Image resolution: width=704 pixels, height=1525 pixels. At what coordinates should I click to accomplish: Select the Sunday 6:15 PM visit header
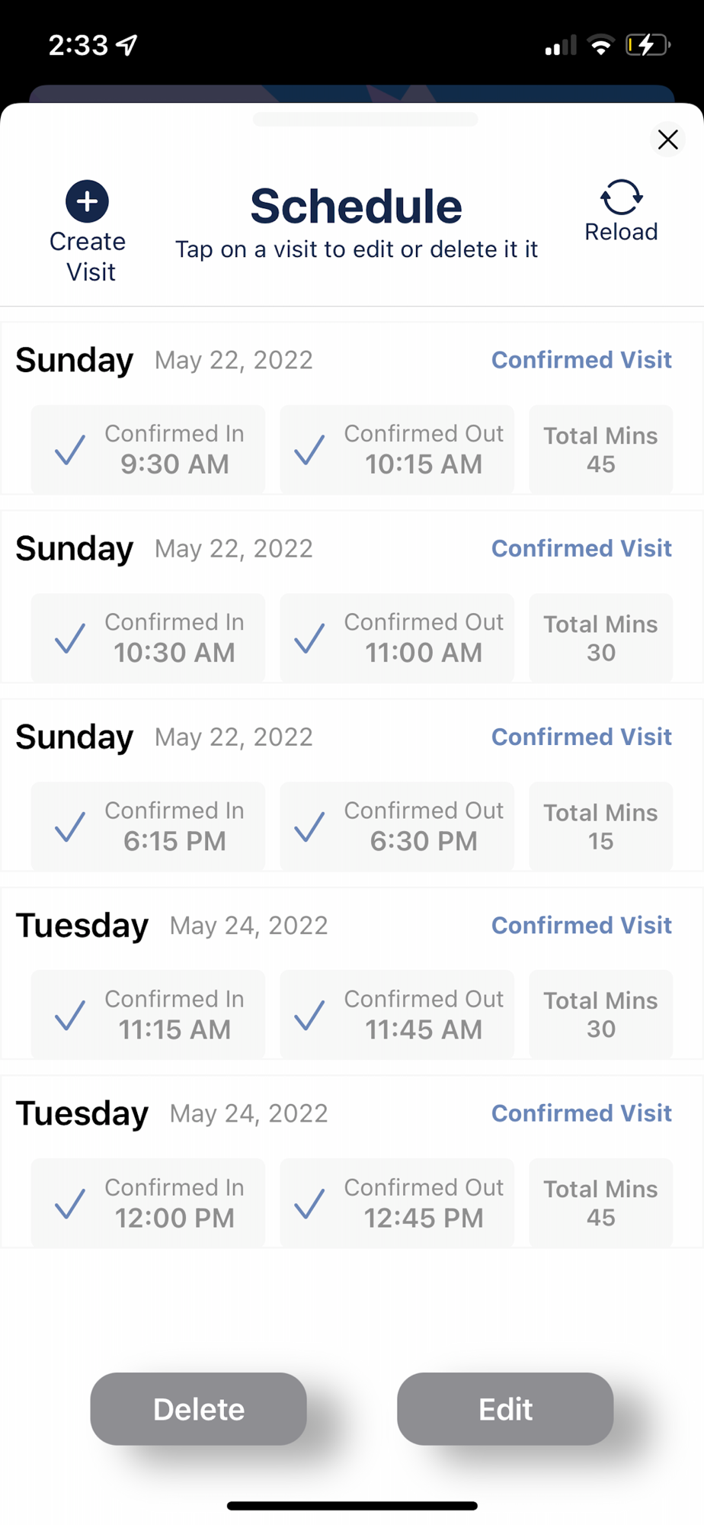[x=75, y=737]
